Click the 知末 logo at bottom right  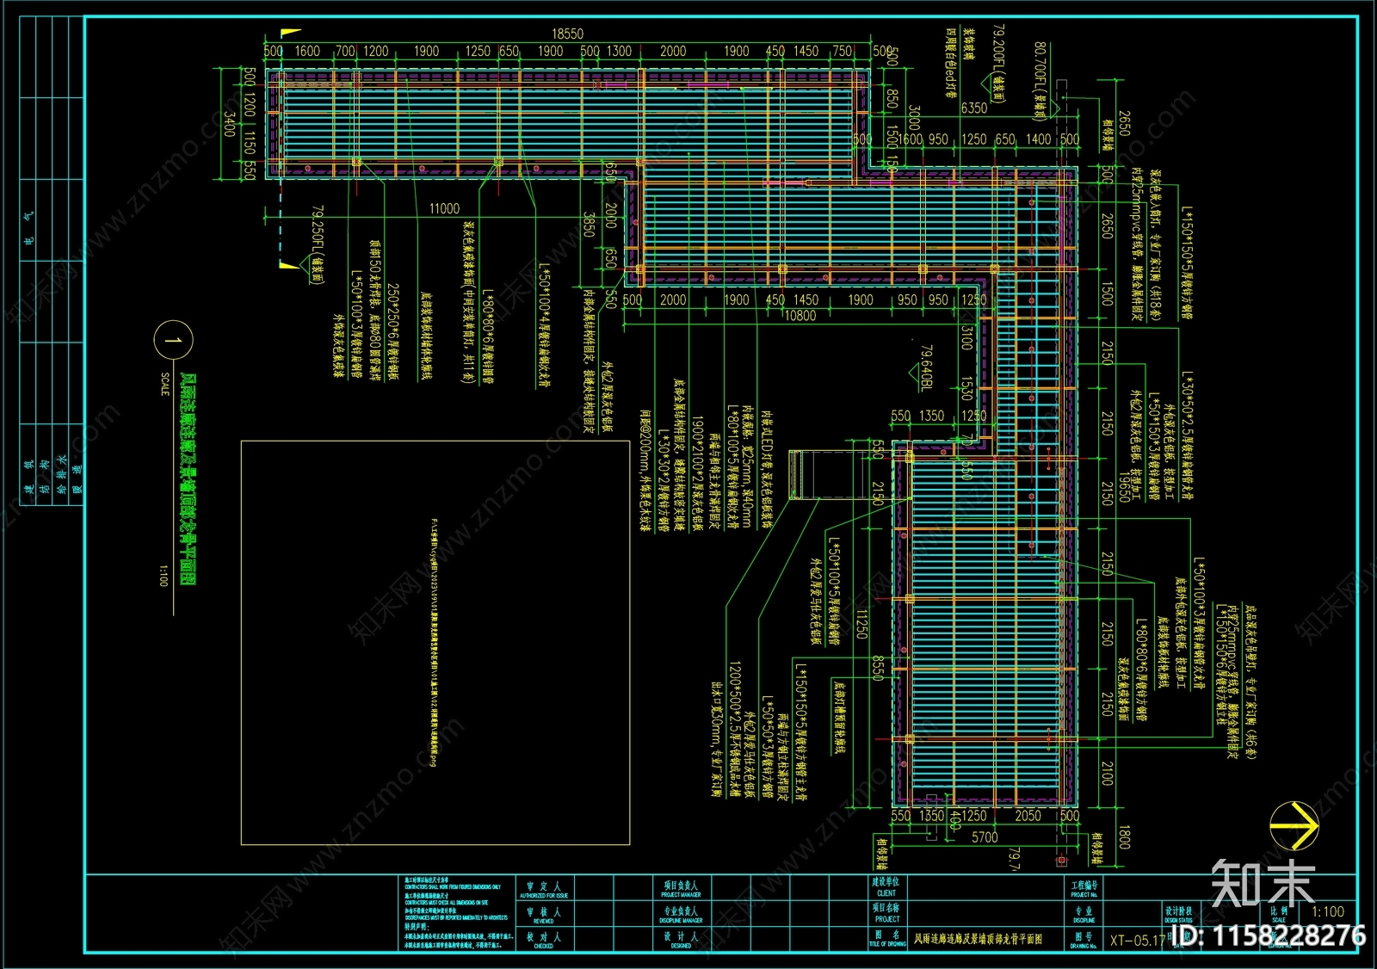1263,884
